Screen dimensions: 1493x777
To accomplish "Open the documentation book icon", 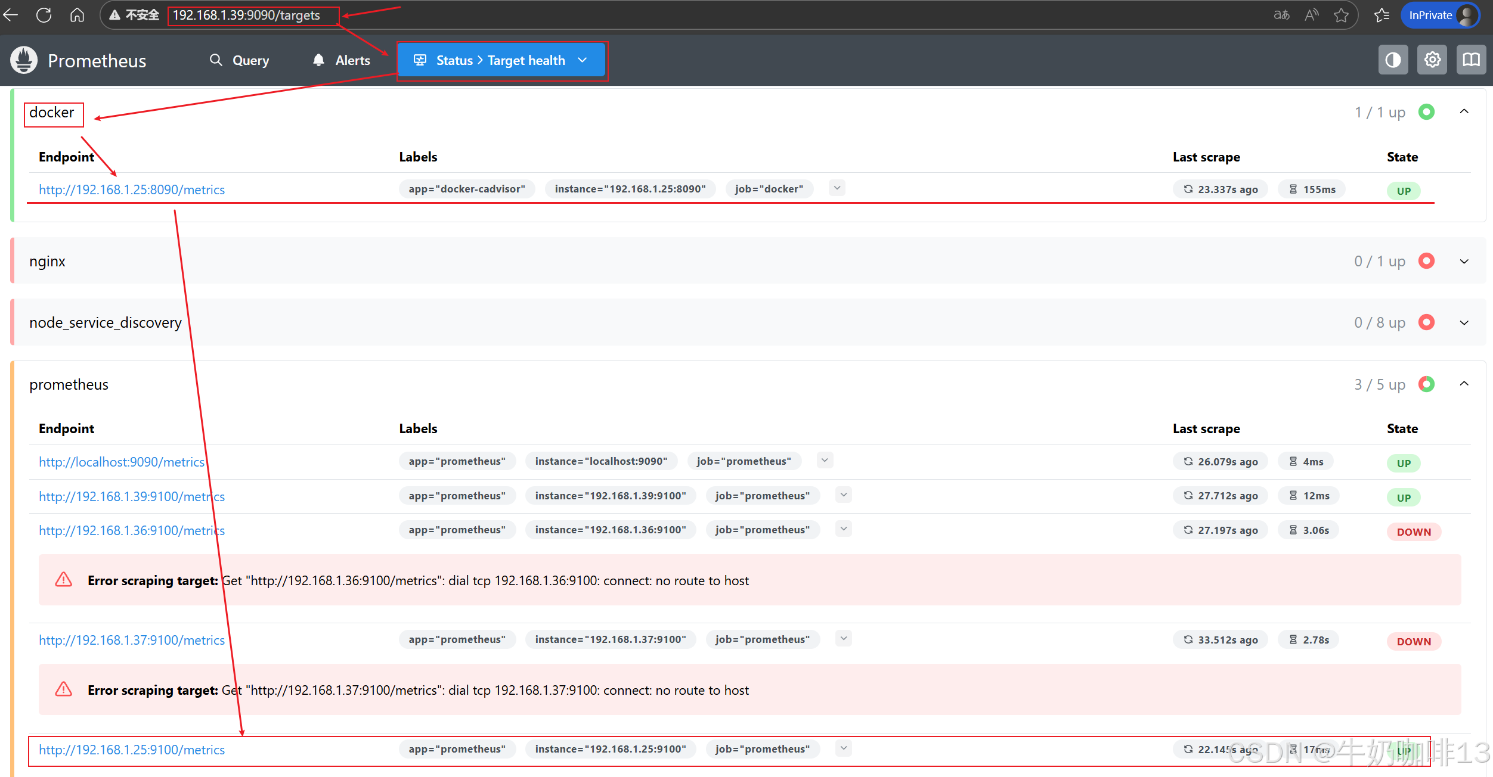I will (1471, 60).
